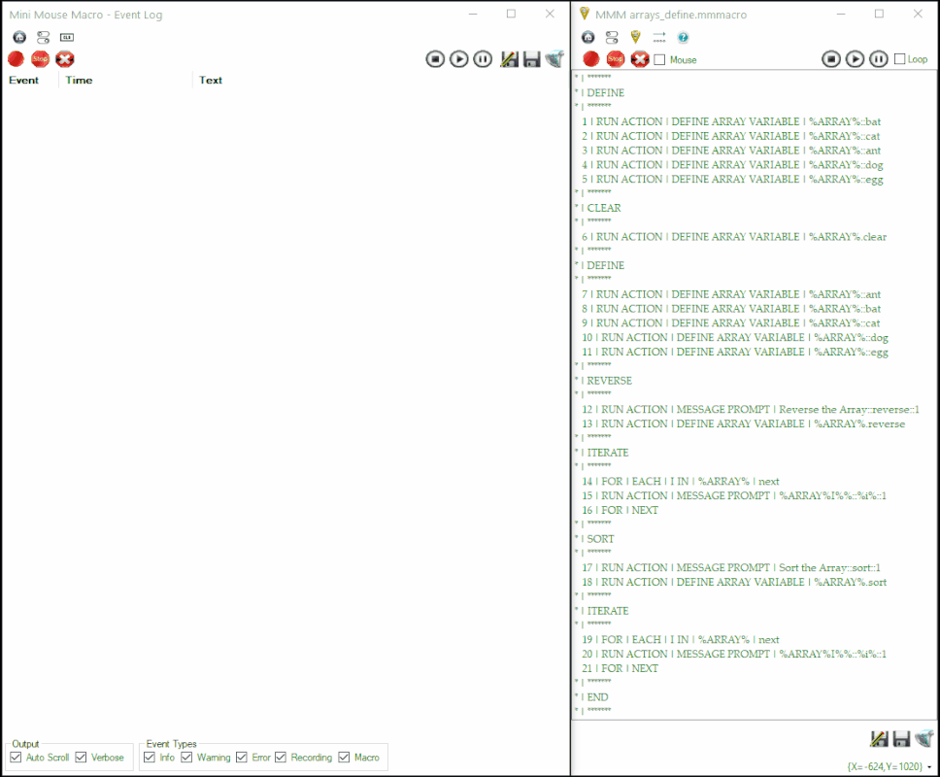
Task: Disable the Verbose output checkbox
Action: click(x=82, y=758)
